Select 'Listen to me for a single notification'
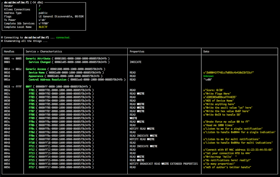This screenshot has width=280, height=177. point(233,128)
